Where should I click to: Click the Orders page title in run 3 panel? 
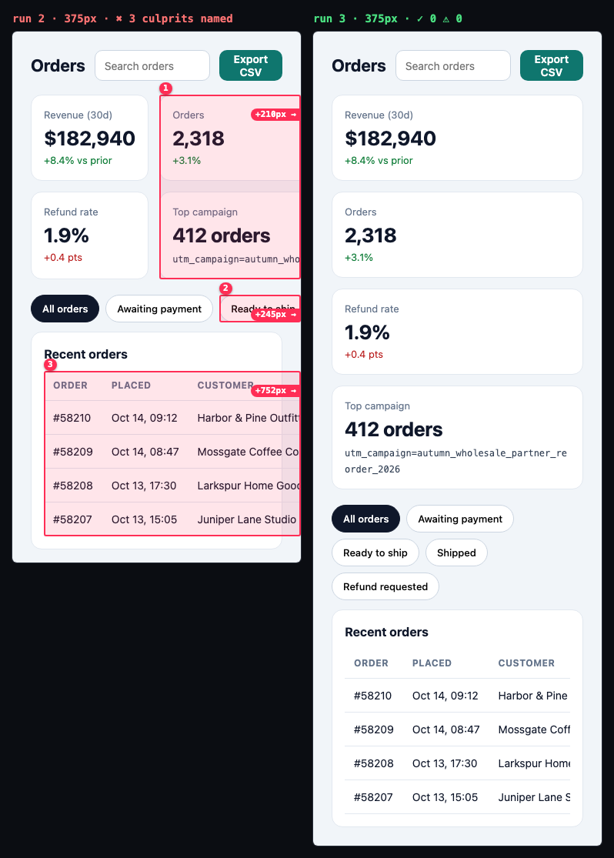(359, 65)
